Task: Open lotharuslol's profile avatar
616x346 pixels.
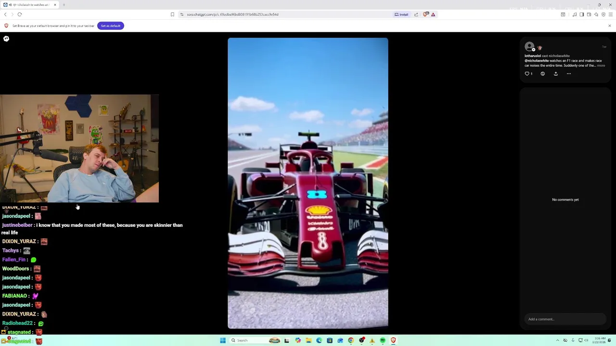Action: tap(529, 47)
